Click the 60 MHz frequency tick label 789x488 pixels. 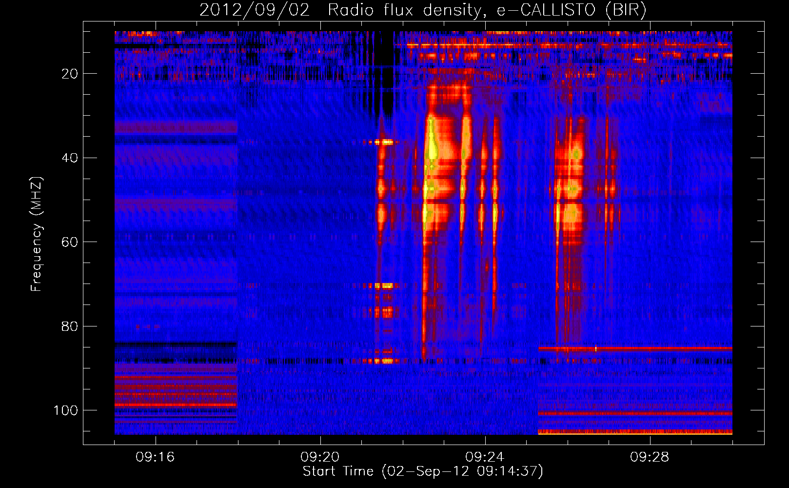pyautogui.click(x=70, y=242)
